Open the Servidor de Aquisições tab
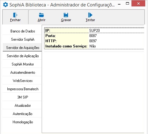 tap(22, 47)
